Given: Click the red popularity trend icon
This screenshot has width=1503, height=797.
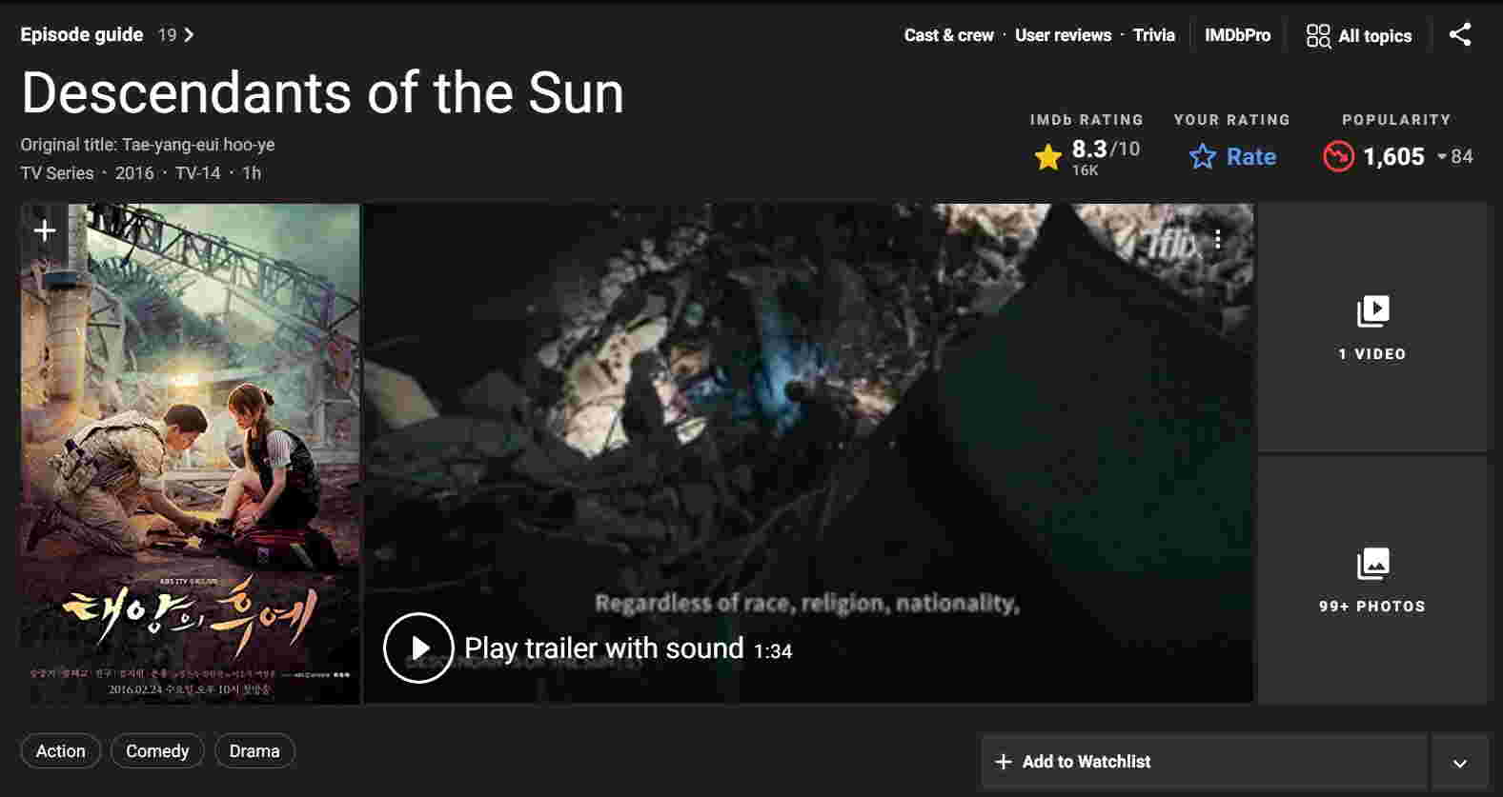Looking at the screenshot, I should coord(1338,156).
